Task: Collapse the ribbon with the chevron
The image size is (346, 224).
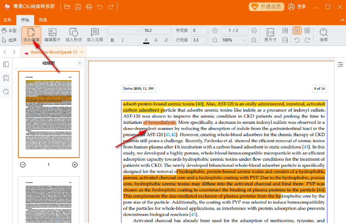Action: coord(342,20)
